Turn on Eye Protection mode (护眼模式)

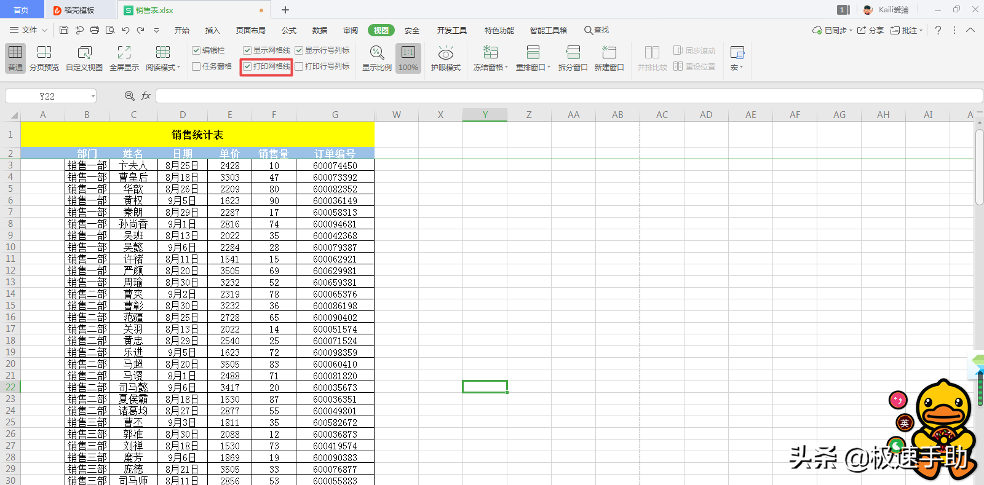pos(446,58)
